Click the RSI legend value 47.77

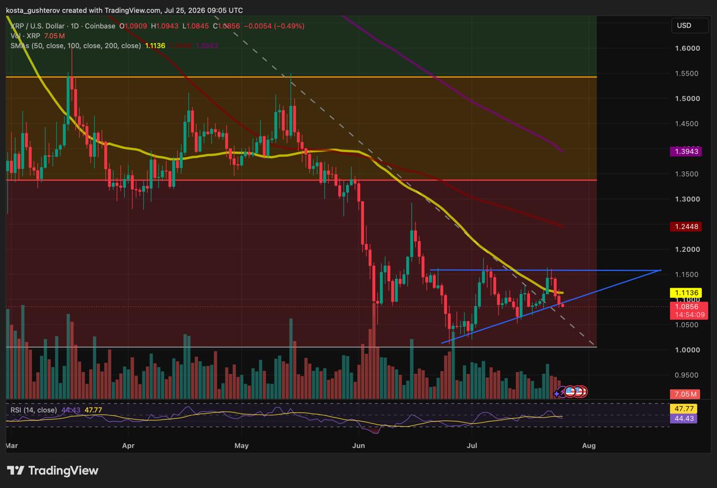pos(92,410)
